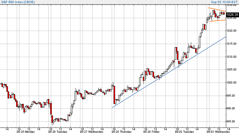Click the 09-02 Tuesday date label
This screenshot has width=239, height=133.
[x=185, y=131]
